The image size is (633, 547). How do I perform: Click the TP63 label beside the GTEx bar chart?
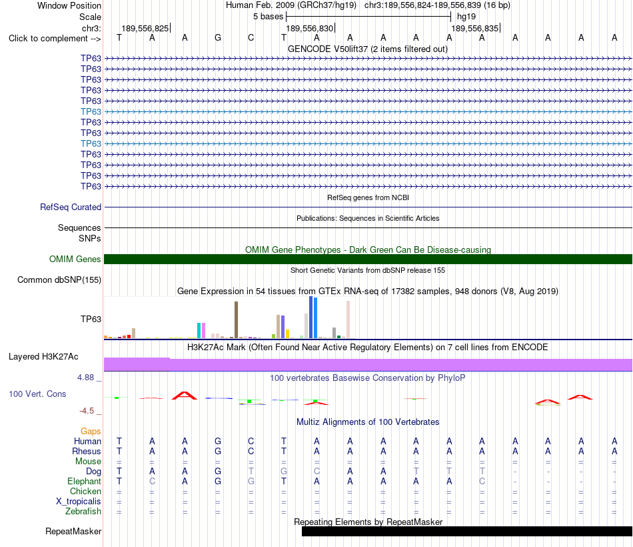coord(91,319)
